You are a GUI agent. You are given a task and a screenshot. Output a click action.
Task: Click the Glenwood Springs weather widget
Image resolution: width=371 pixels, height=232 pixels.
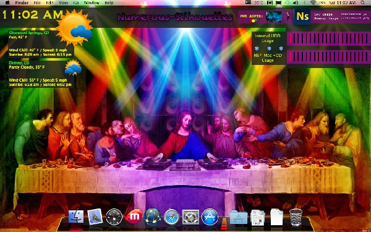[40, 43]
